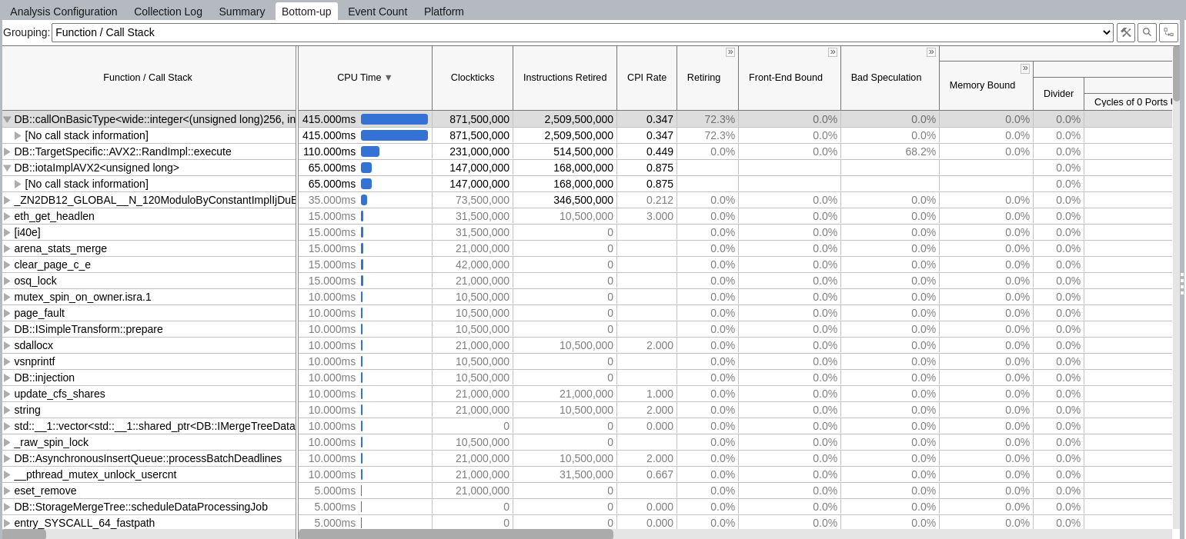1186x539 pixels.
Task: Switch to the Summary tab
Action: click(x=242, y=12)
